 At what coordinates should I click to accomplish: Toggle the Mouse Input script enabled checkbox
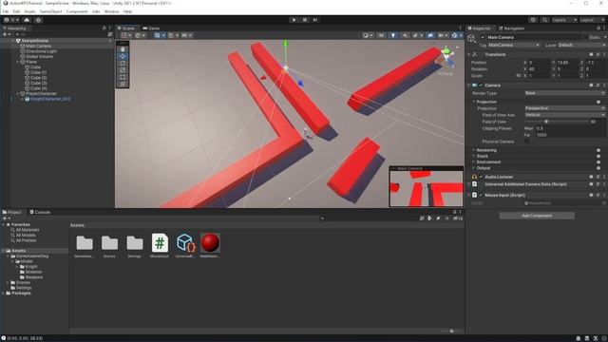tap(481, 195)
